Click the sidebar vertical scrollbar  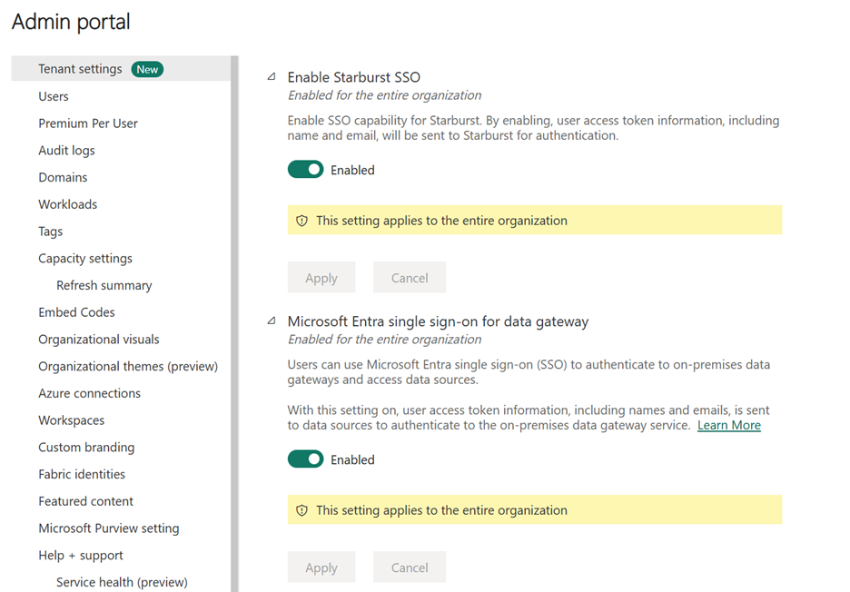coord(234,323)
